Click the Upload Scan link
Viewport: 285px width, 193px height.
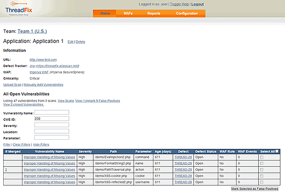coord(12,85)
